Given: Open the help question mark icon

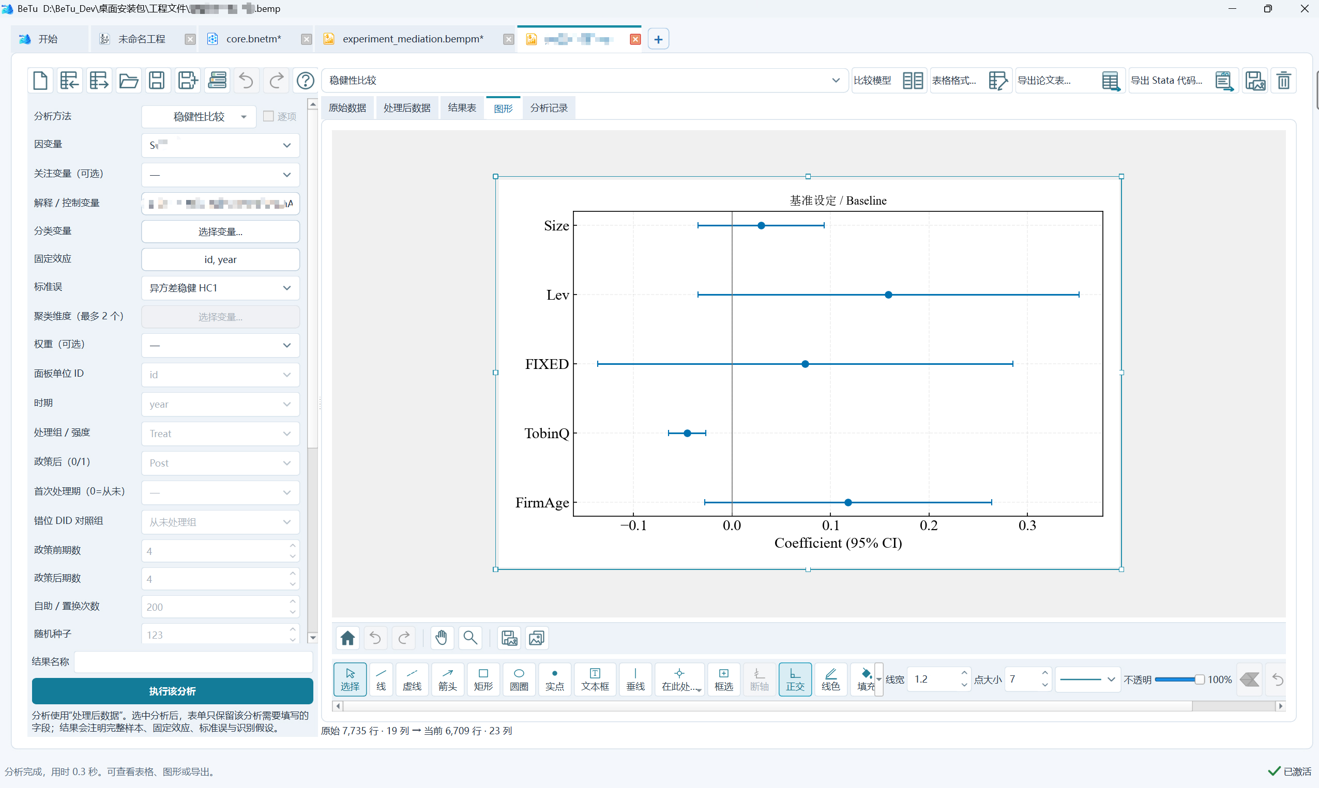Looking at the screenshot, I should pos(306,81).
